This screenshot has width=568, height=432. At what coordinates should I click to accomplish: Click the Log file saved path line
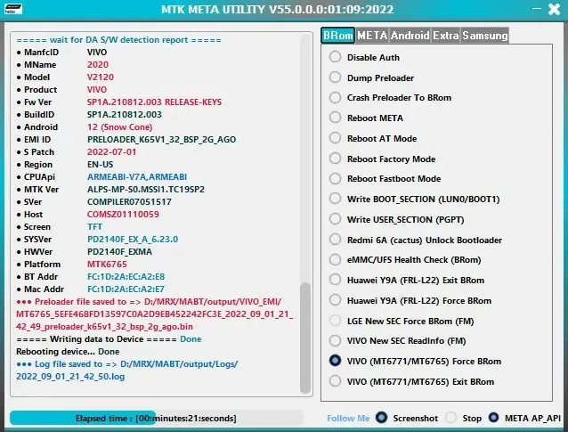(126, 370)
